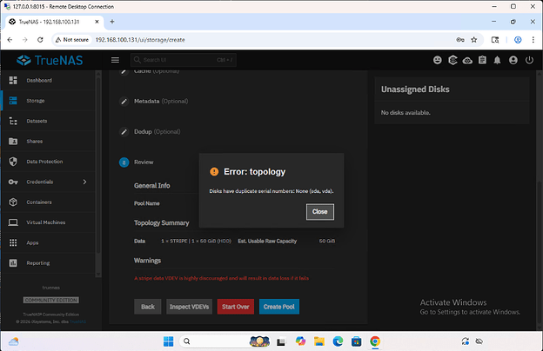Image resolution: width=543 pixels, height=351 pixels.
Task: Edit the Cache step pencil icon
Action: tap(124, 72)
